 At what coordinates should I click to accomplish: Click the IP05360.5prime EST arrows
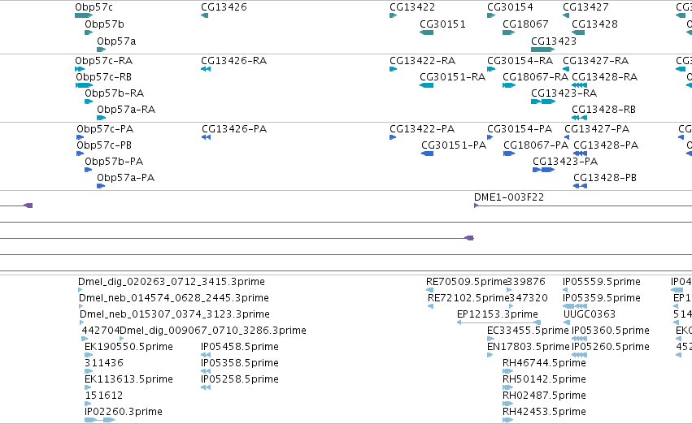pos(580,339)
